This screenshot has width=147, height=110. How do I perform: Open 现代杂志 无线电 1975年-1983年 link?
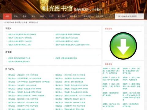click(25, 89)
